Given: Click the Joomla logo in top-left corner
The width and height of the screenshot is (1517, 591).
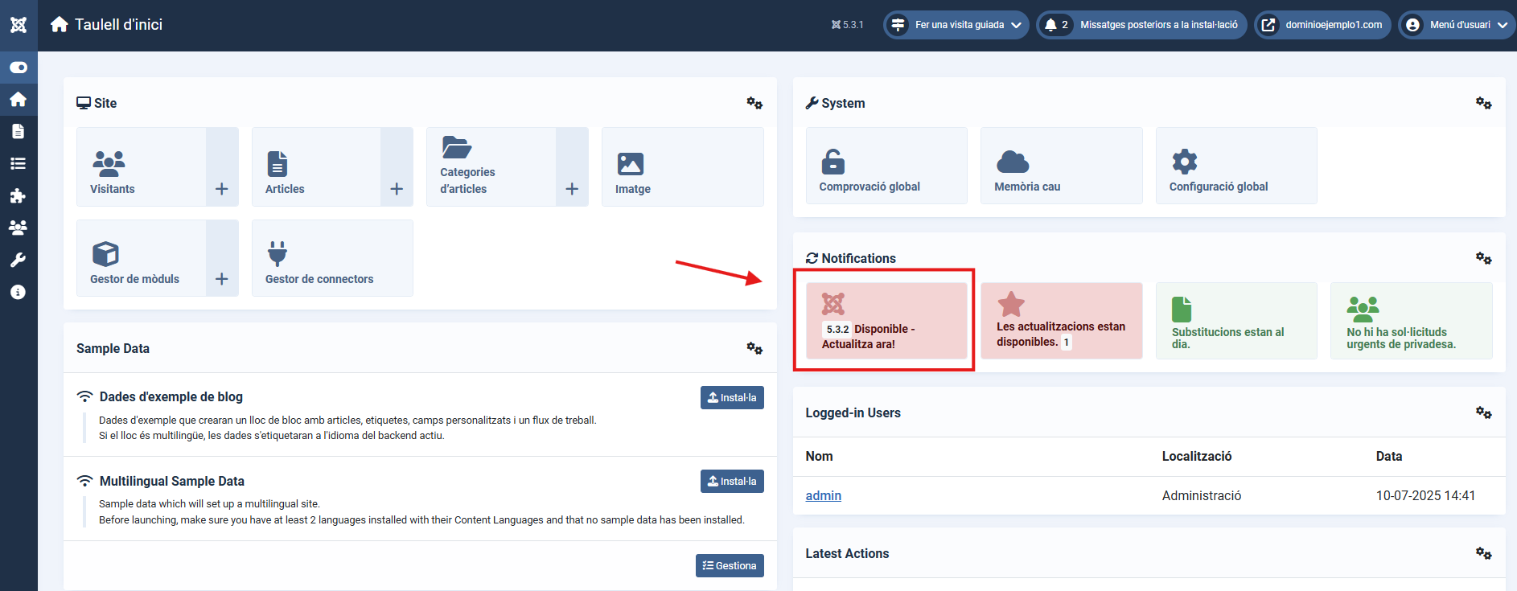Looking at the screenshot, I should pos(18,25).
